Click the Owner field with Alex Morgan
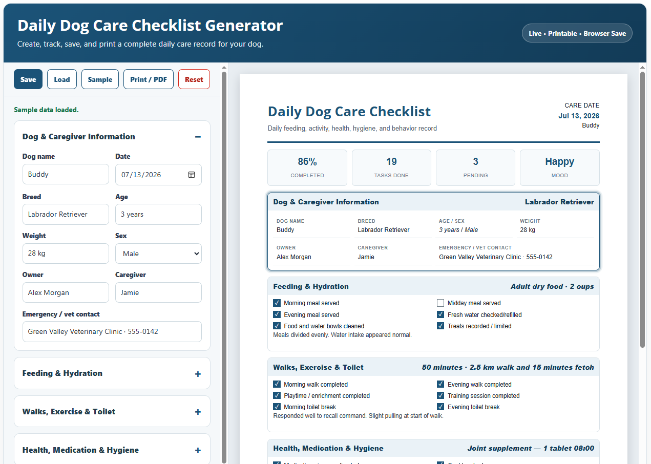Viewport: 651px width, 464px height. point(66,292)
